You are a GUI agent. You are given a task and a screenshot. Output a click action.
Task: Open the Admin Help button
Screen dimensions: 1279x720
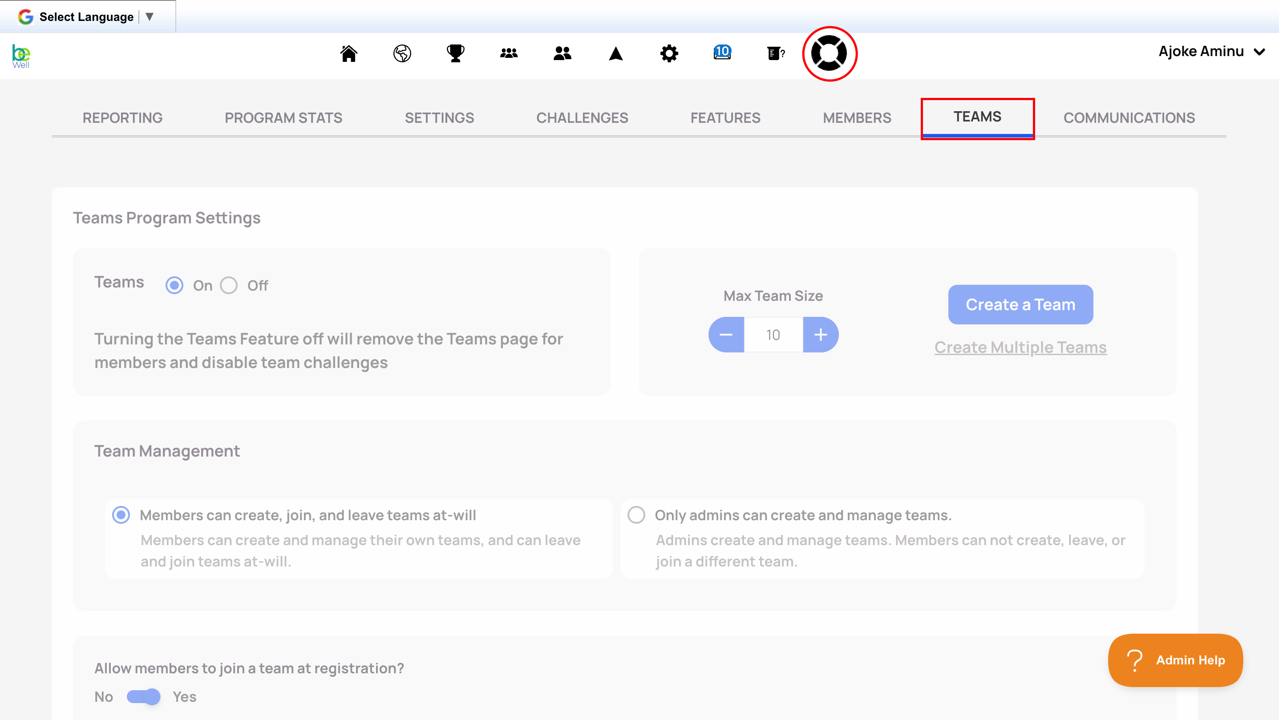pyautogui.click(x=1176, y=660)
